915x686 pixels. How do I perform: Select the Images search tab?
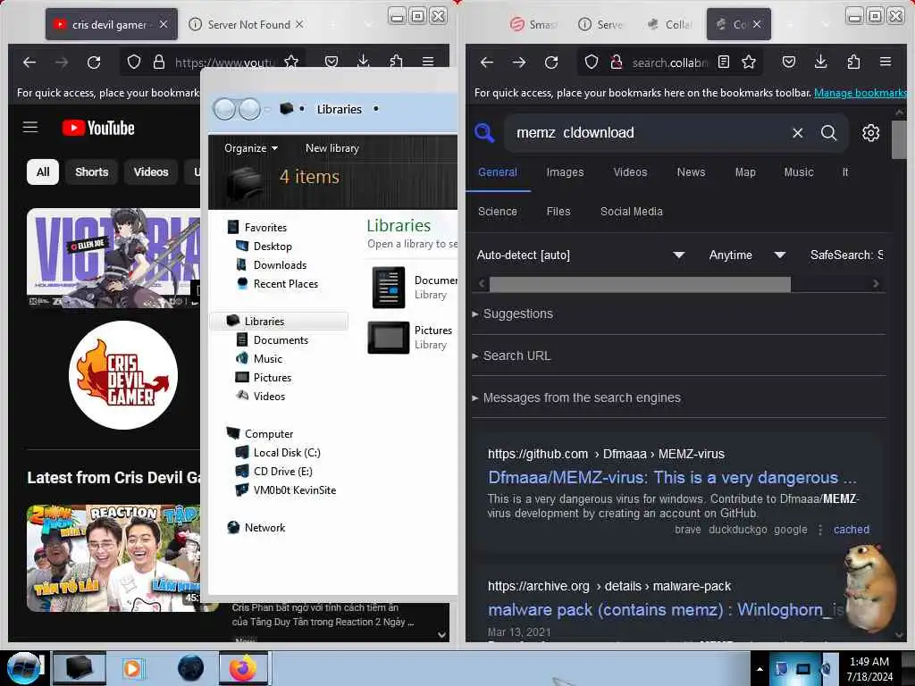(565, 172)
